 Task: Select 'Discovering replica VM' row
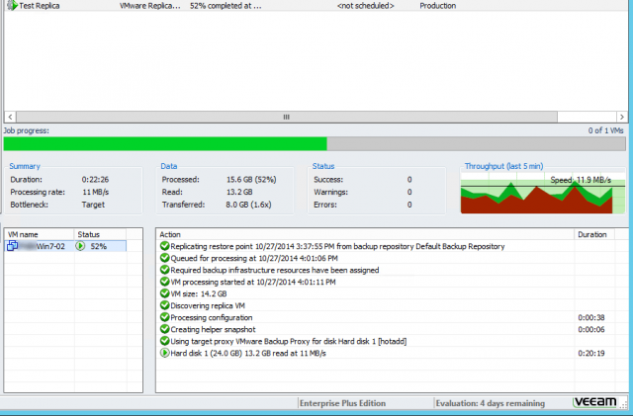tap(208, 305)
